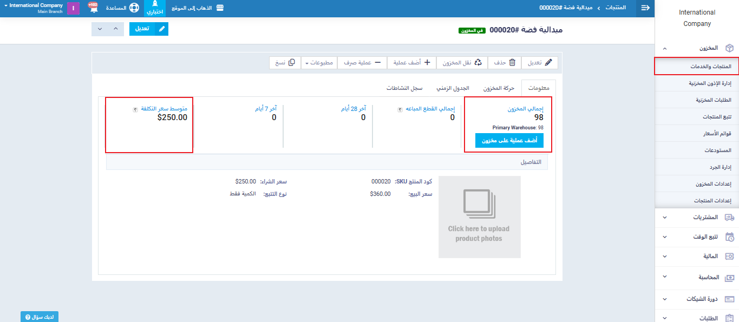Expand the المشتريات sidebar section
Viewport: 739px width, 322px height.
[x=697, y=218]
